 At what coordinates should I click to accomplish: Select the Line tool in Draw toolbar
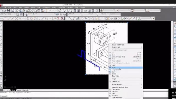point(1,23)
